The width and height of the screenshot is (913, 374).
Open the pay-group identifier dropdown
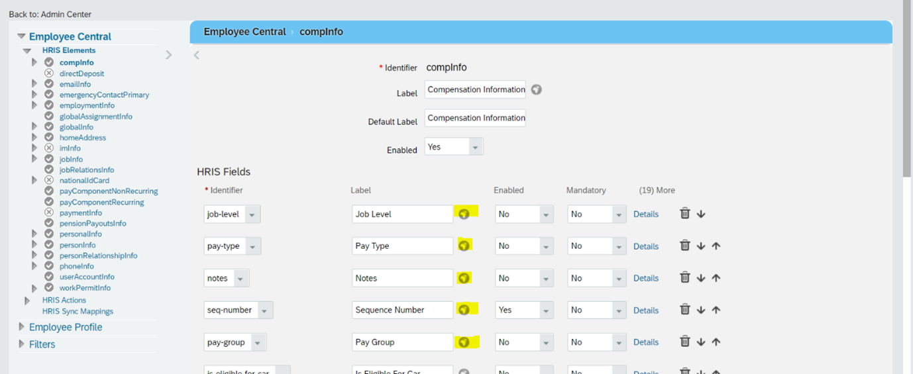coord(235,342)
